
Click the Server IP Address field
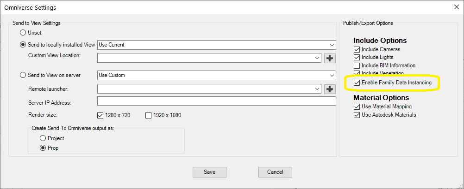click(x=217, y=101)
